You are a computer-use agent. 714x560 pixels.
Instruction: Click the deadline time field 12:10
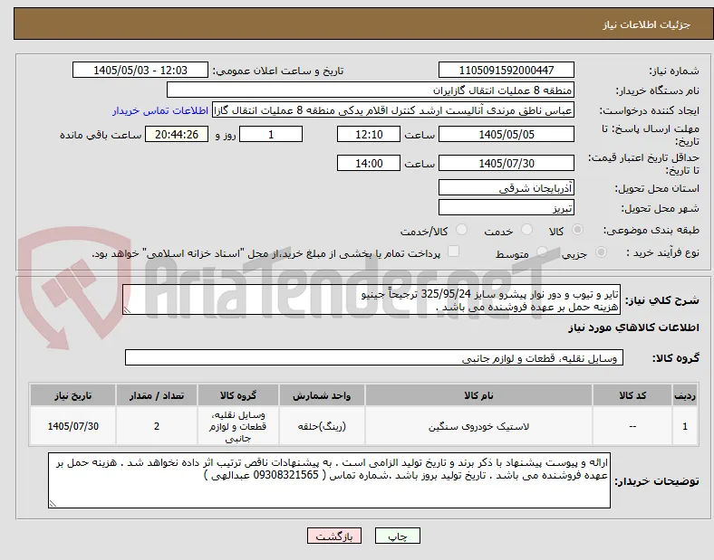click(x=369, y=135)
